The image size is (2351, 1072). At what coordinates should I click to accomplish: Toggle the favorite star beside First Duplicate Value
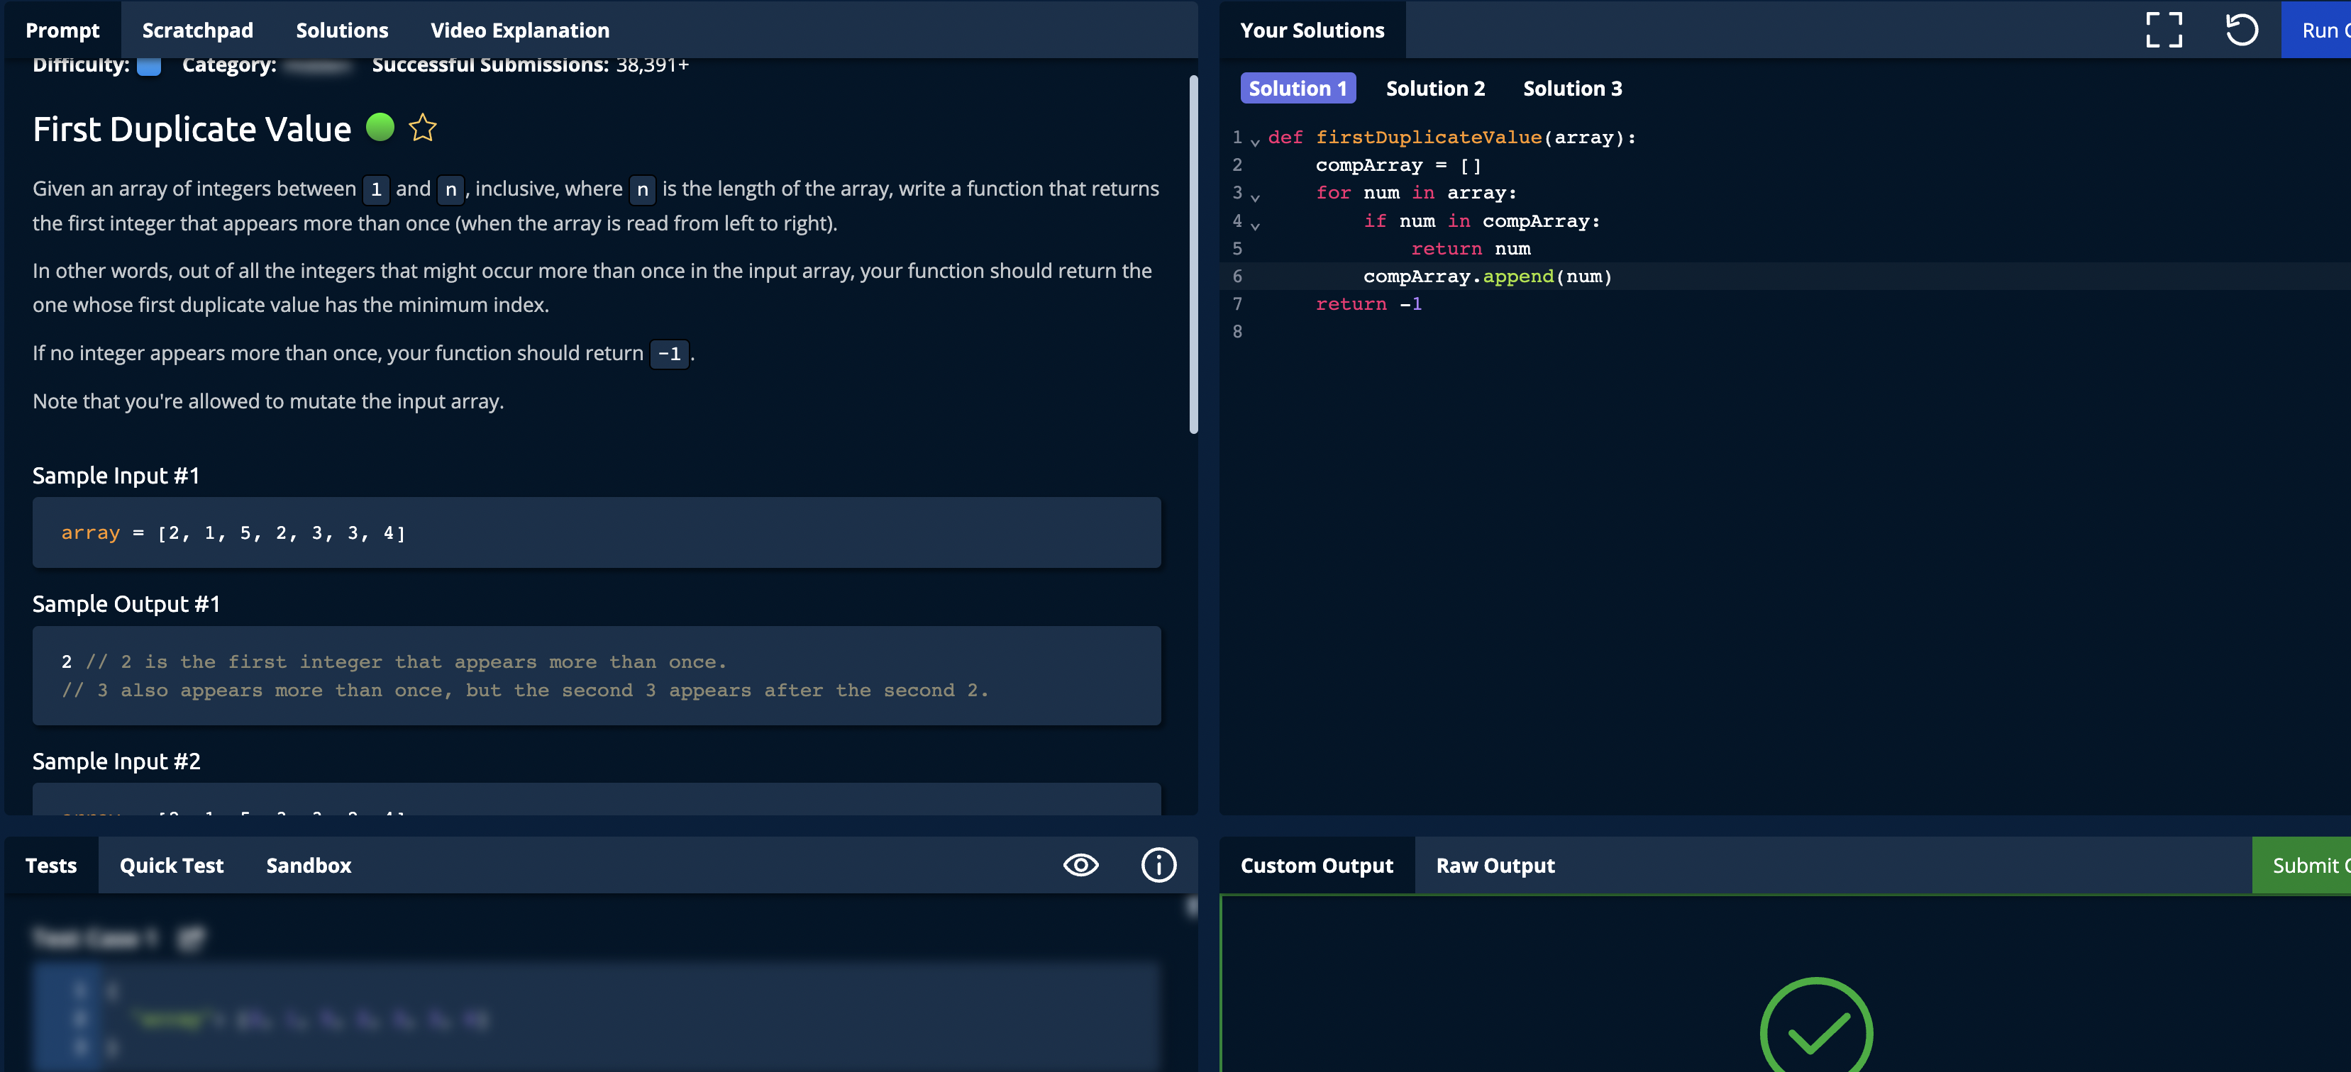click(421, 128)
